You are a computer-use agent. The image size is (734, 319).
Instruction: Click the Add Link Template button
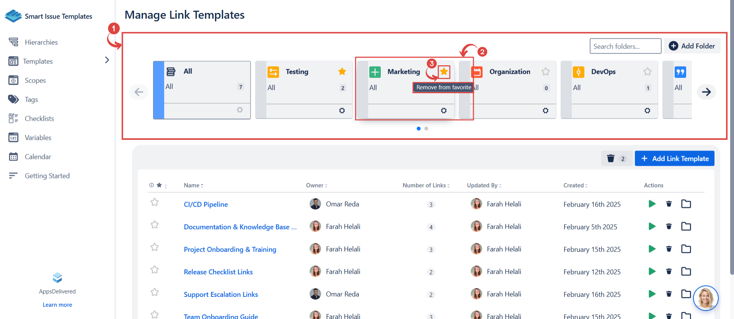[674, 159]
